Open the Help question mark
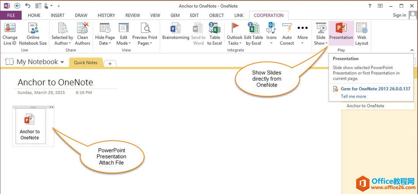 tap(369, 6)
